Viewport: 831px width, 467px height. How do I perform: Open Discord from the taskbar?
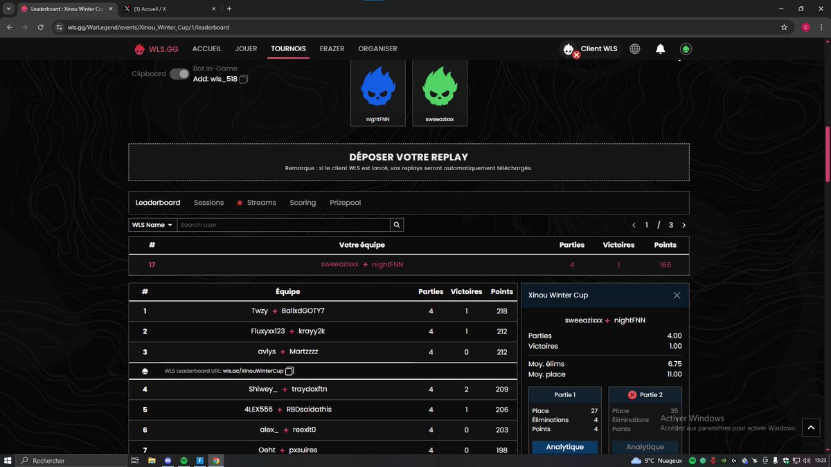tap(168, 460)
